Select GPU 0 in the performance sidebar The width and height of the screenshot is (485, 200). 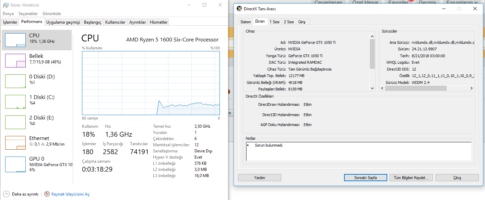click(37, 163)
